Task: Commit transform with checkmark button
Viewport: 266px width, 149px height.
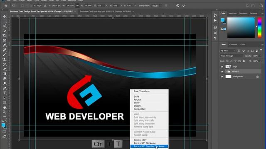Action: [184, 6]
